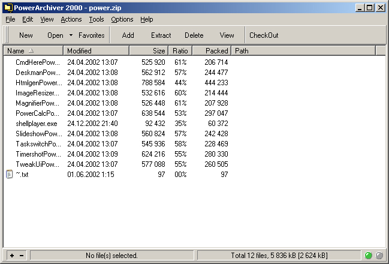Close the PowerArchiver window
Image resolution: width=389 pixels, height=264 pixels.
381,8
